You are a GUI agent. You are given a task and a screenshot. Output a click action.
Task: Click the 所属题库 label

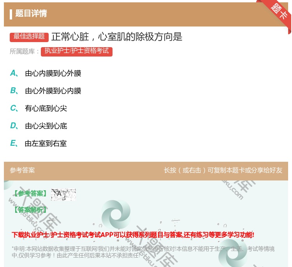[24, 51]
